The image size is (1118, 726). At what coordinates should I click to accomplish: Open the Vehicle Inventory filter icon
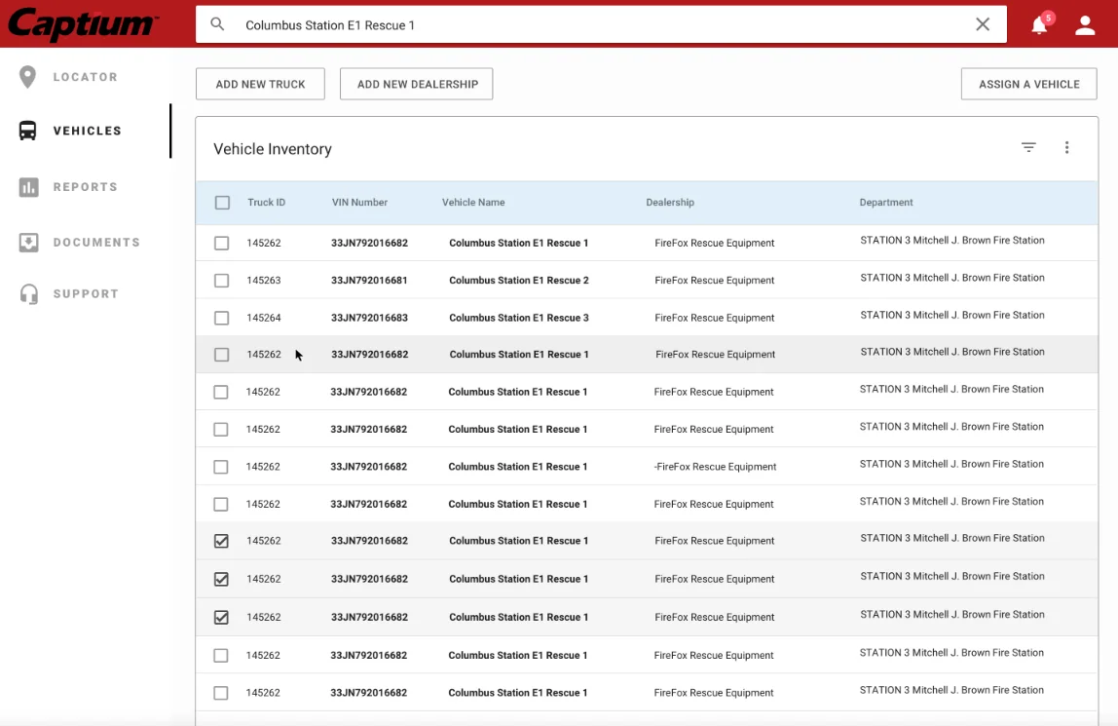click(x=1028, y=147)
